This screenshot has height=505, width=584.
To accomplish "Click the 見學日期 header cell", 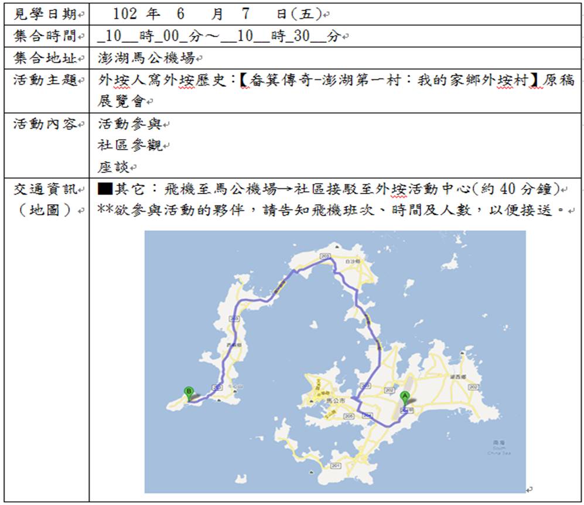I will [x=46, y=13].
